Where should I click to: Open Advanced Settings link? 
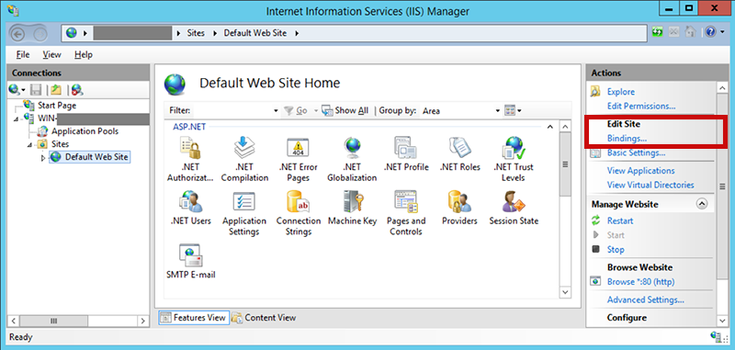click(x=646, y=299)
